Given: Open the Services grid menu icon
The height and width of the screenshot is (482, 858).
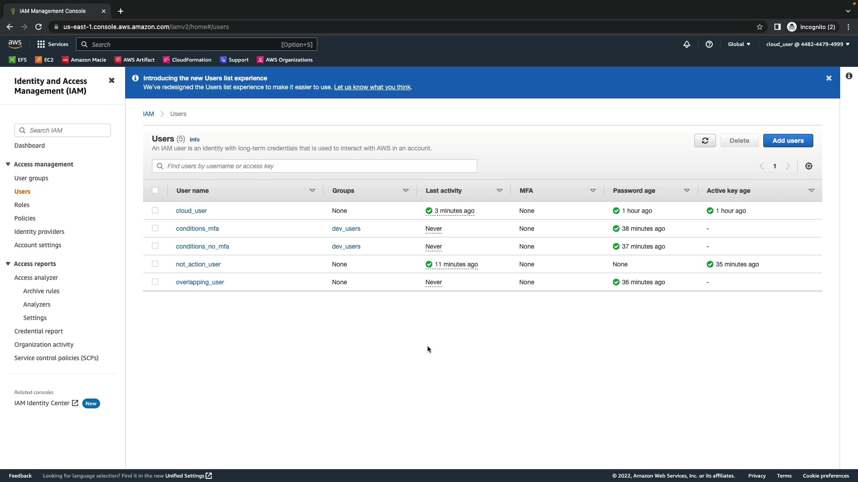Looking at the screenshot, I should tap(41, 44).
